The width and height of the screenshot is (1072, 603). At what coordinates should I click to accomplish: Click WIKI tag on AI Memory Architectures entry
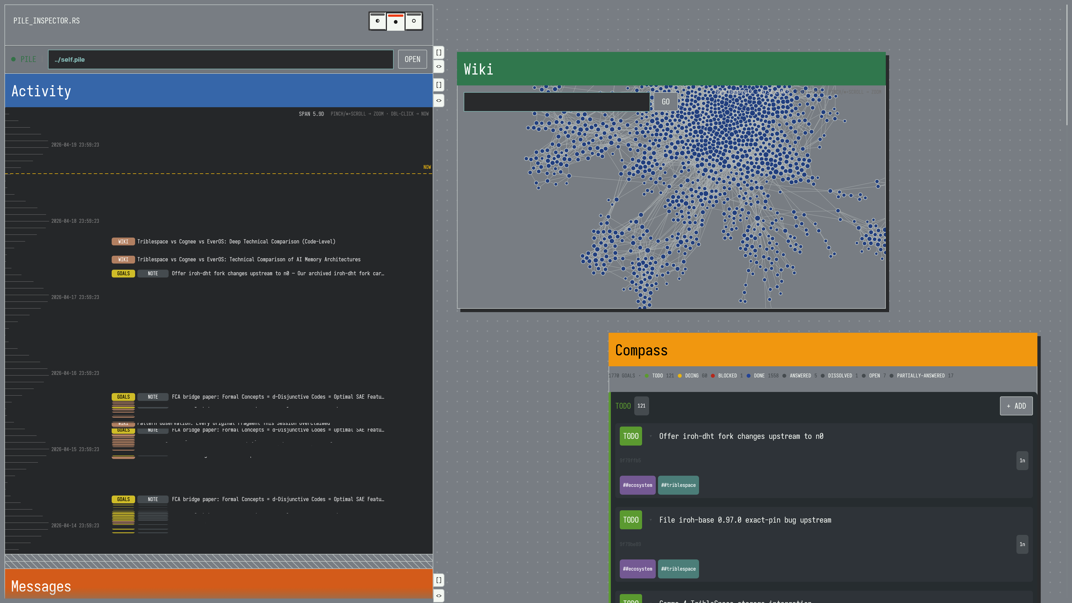click(x=123, y=260)
